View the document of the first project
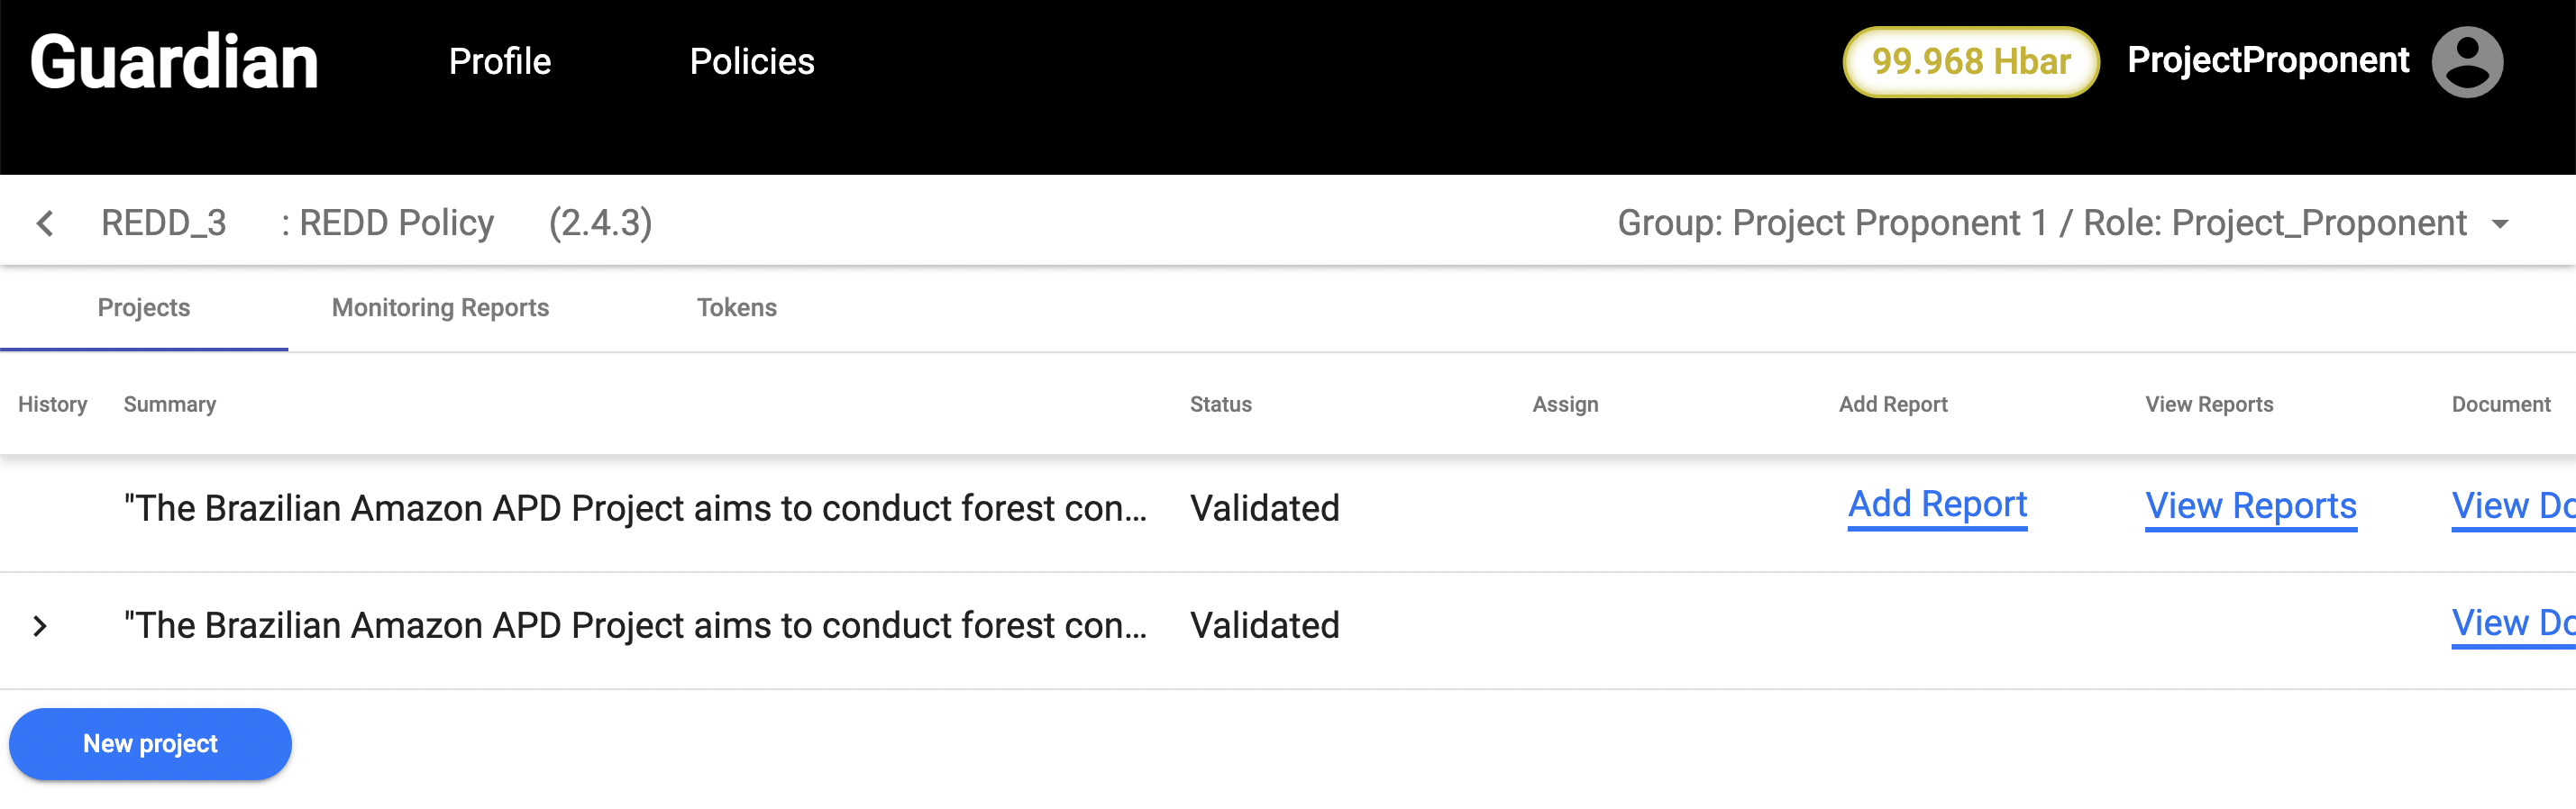The image size is (2576, 809). (2511, 507)
